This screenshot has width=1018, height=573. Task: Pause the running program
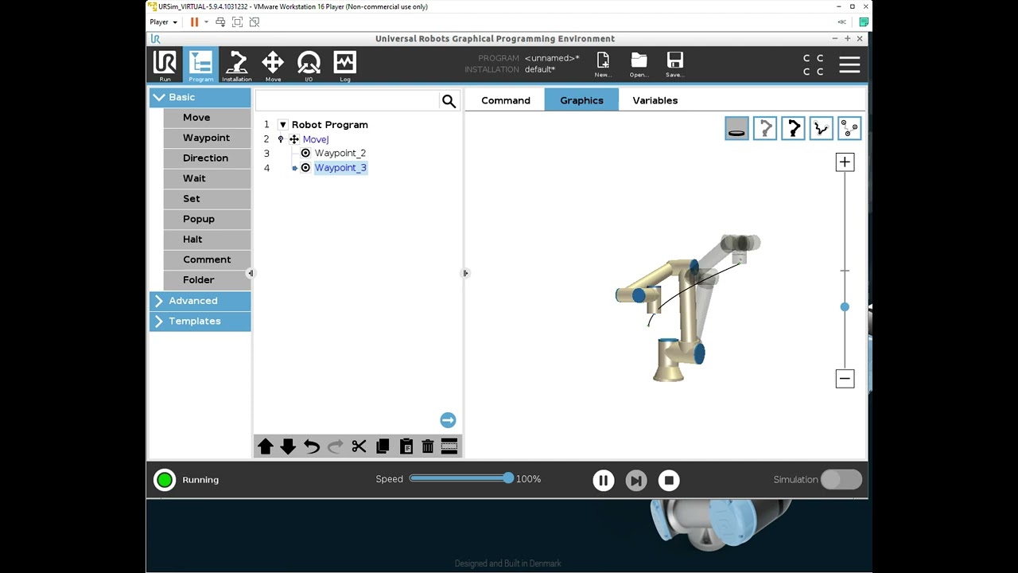[x=603, y=480]
